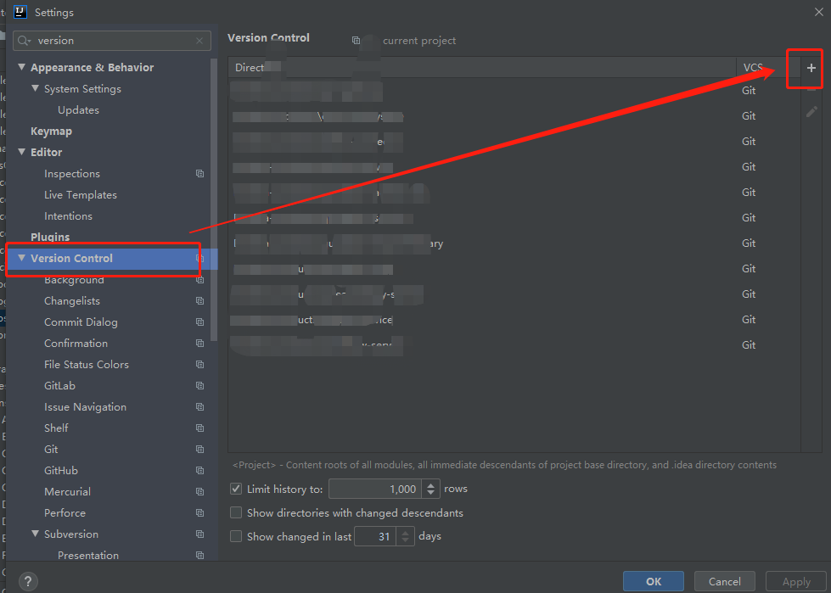Click the project-level icon next to File Status Colors

click(x=199, y=364)
